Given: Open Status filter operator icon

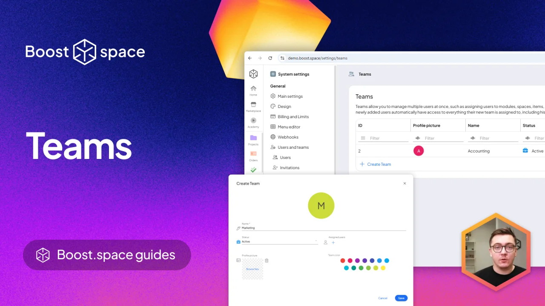Looking at the screenshot, I should pos(528,138).
